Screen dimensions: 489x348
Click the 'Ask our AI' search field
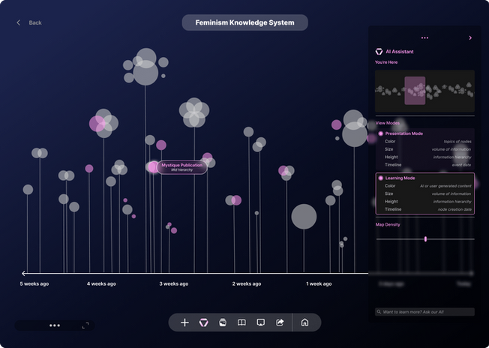424,312
